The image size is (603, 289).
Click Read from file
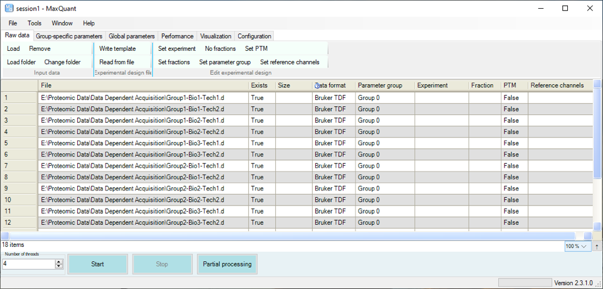117,62
